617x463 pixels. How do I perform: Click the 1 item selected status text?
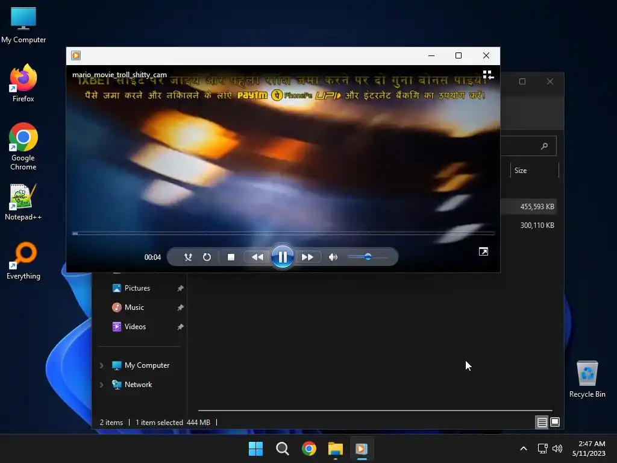[x=159, y=423]
